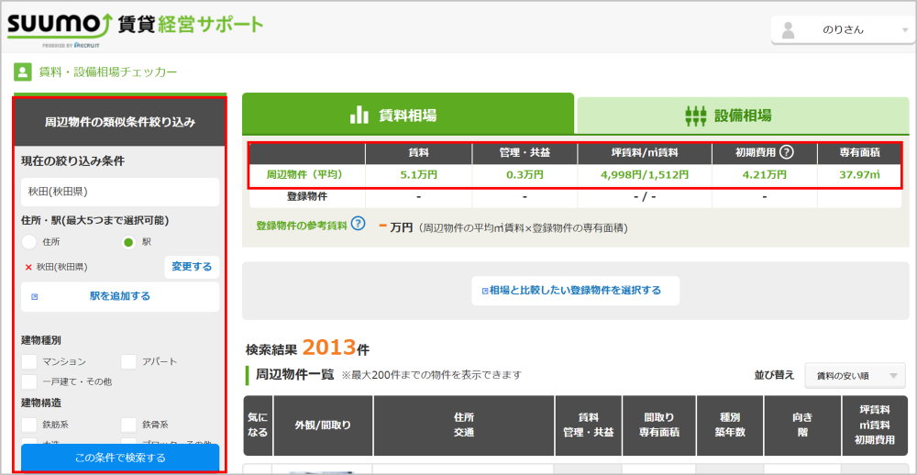Check the マンション checkbox

29,361
